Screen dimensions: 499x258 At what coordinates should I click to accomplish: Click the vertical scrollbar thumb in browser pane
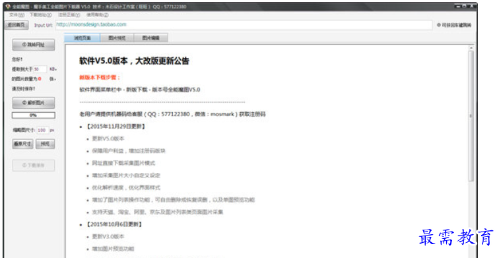click(471, 116)
